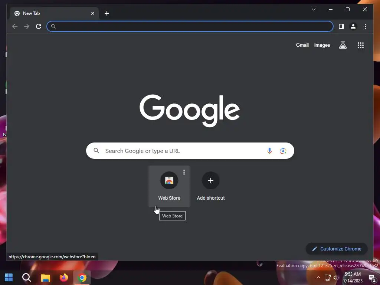The image size is (380, 285).
Task: Open the notification center icon
Action: pyautogui.click(x=372, y=278)
